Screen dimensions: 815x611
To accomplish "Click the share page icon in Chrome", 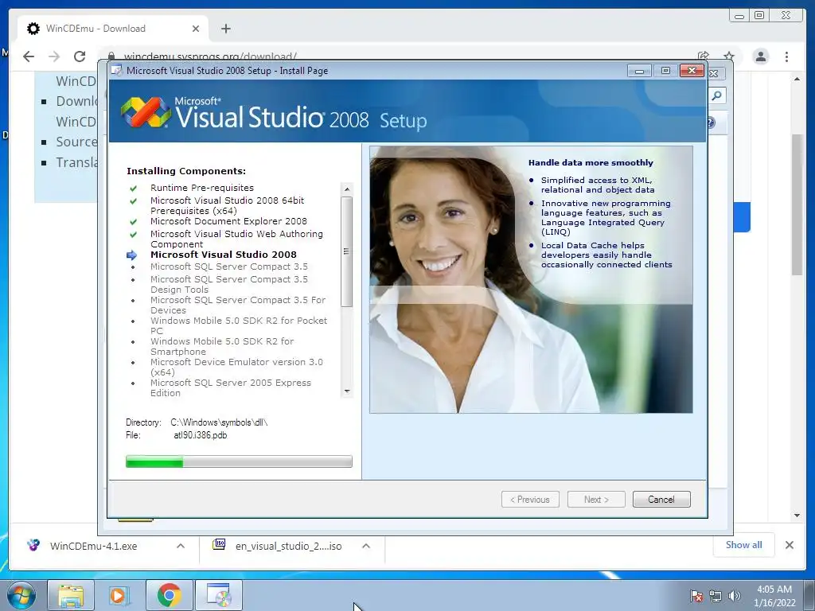I will (x=704, y=56).
